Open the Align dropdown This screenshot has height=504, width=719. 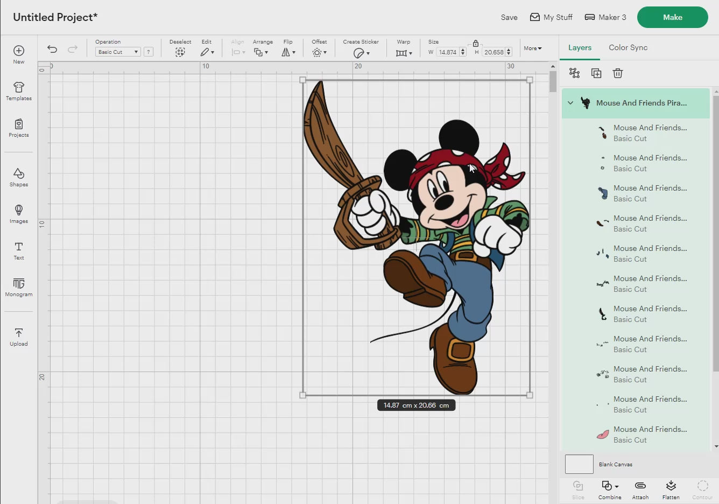coord(238,52)
